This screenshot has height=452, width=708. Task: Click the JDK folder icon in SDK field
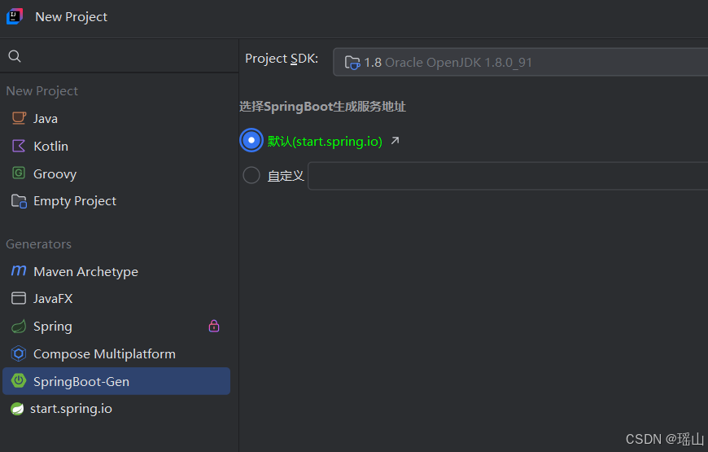point(352,63)
